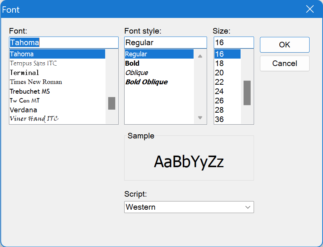Focus the Font name input field

64,43
